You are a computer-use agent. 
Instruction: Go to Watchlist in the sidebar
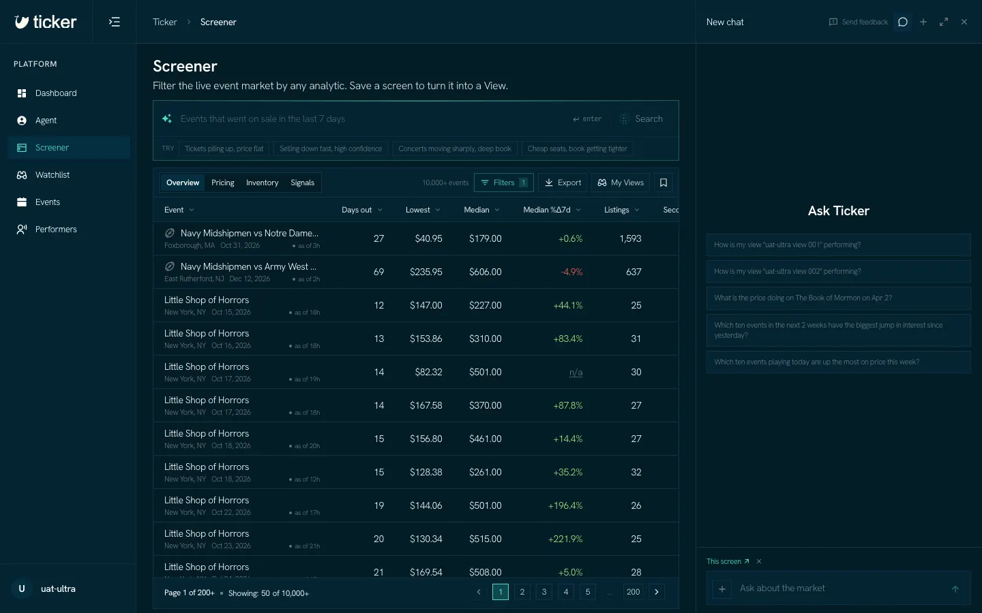pyautogui.click(x=69, y=175)
